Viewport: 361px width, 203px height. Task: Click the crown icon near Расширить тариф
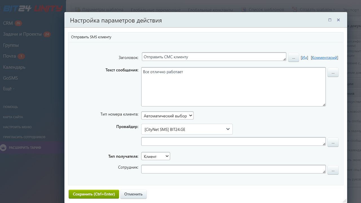click(x=3, y=147)
